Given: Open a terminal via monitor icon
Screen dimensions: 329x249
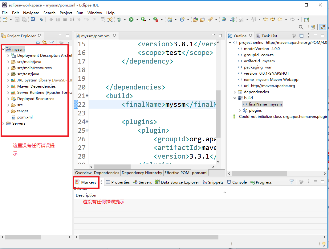Looking at the screenshot, I should click(x=33, y=19).
